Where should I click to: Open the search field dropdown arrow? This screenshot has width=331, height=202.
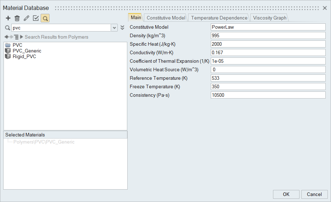point(114,28)
